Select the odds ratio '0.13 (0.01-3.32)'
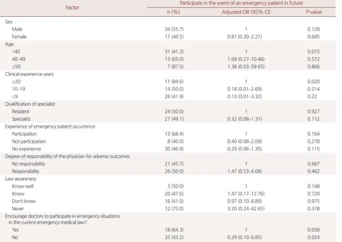The height and width of the screenshot is (242, 342). tap(245, 96)
